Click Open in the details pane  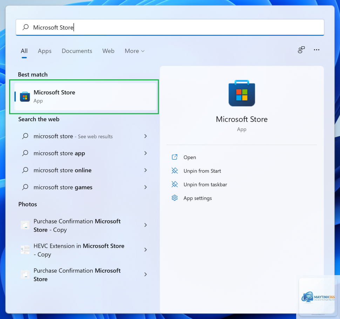pyautogui.click(x=190, y=157)
